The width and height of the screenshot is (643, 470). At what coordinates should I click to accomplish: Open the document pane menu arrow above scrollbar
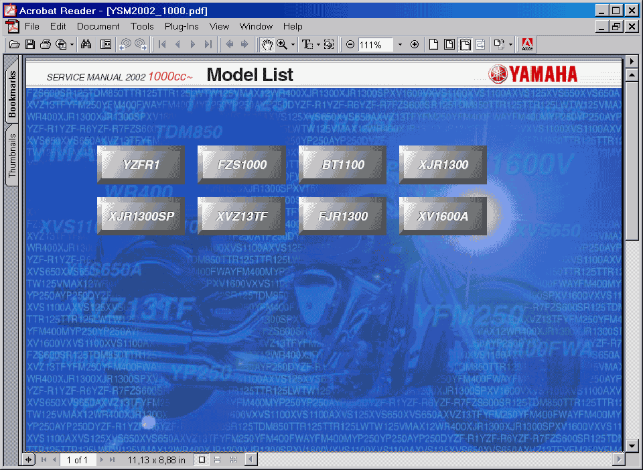[x=632, y=61]
